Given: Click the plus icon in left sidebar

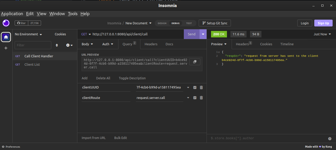Looking at the screenshot, I should (6, 48).
